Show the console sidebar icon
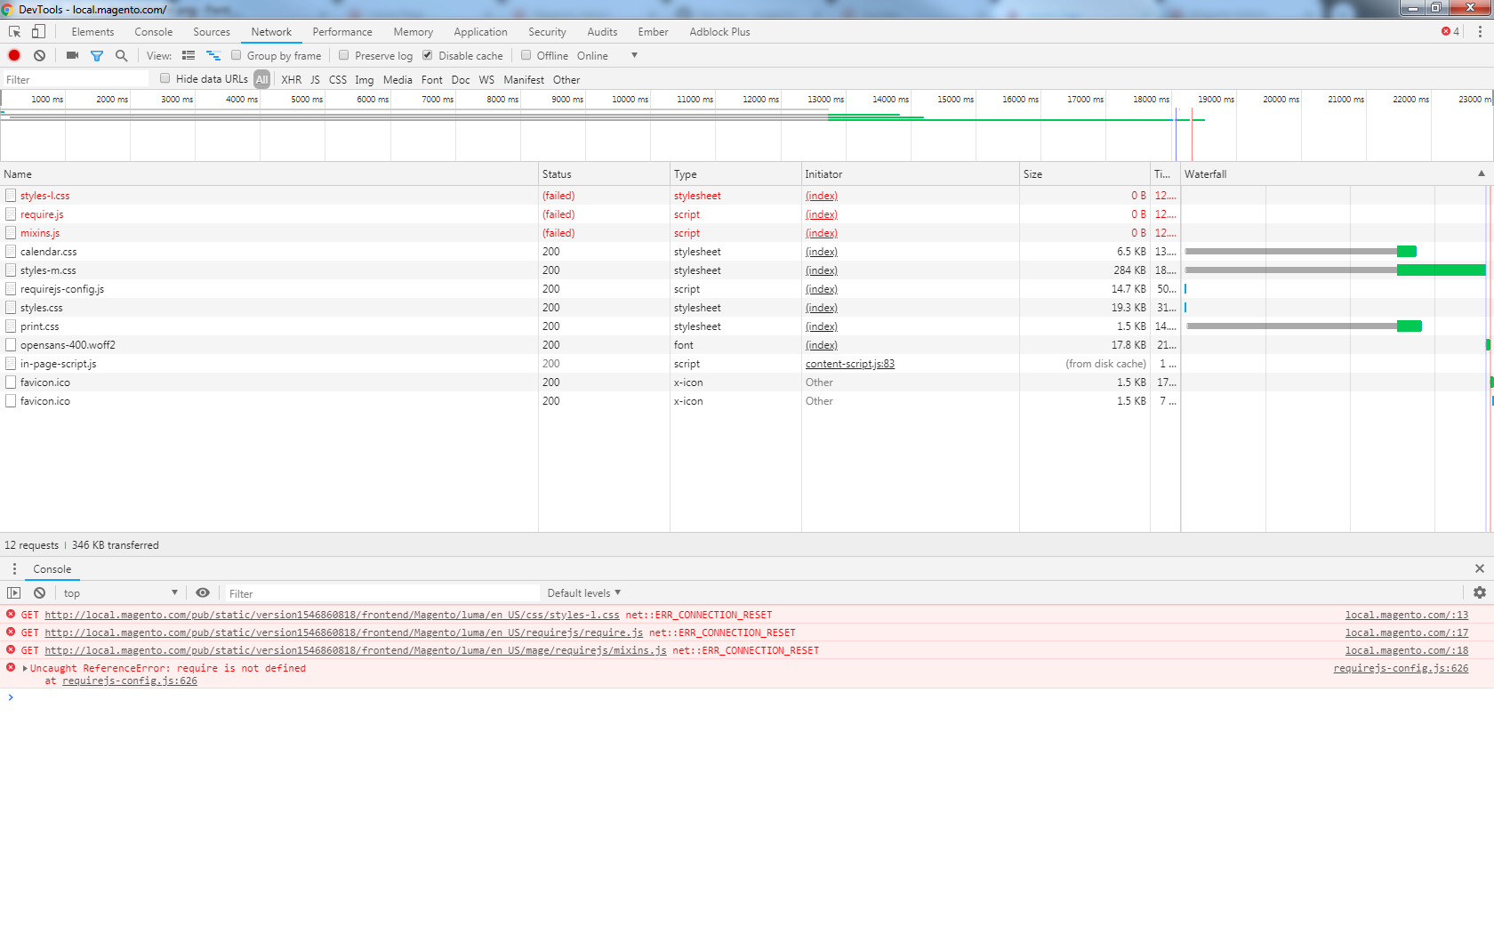 click(x=13, y=592)
